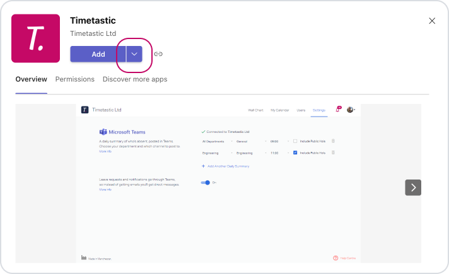Click the Help Centre question mark icon

[x=335, y=258]
